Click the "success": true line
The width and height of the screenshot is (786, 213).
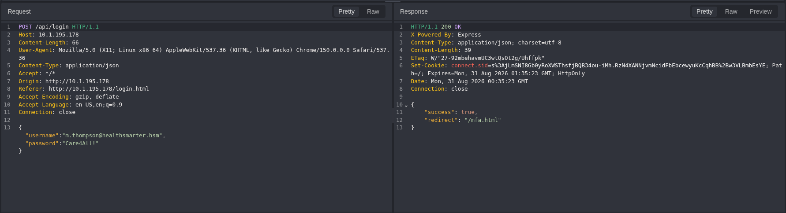click(451, 112)
